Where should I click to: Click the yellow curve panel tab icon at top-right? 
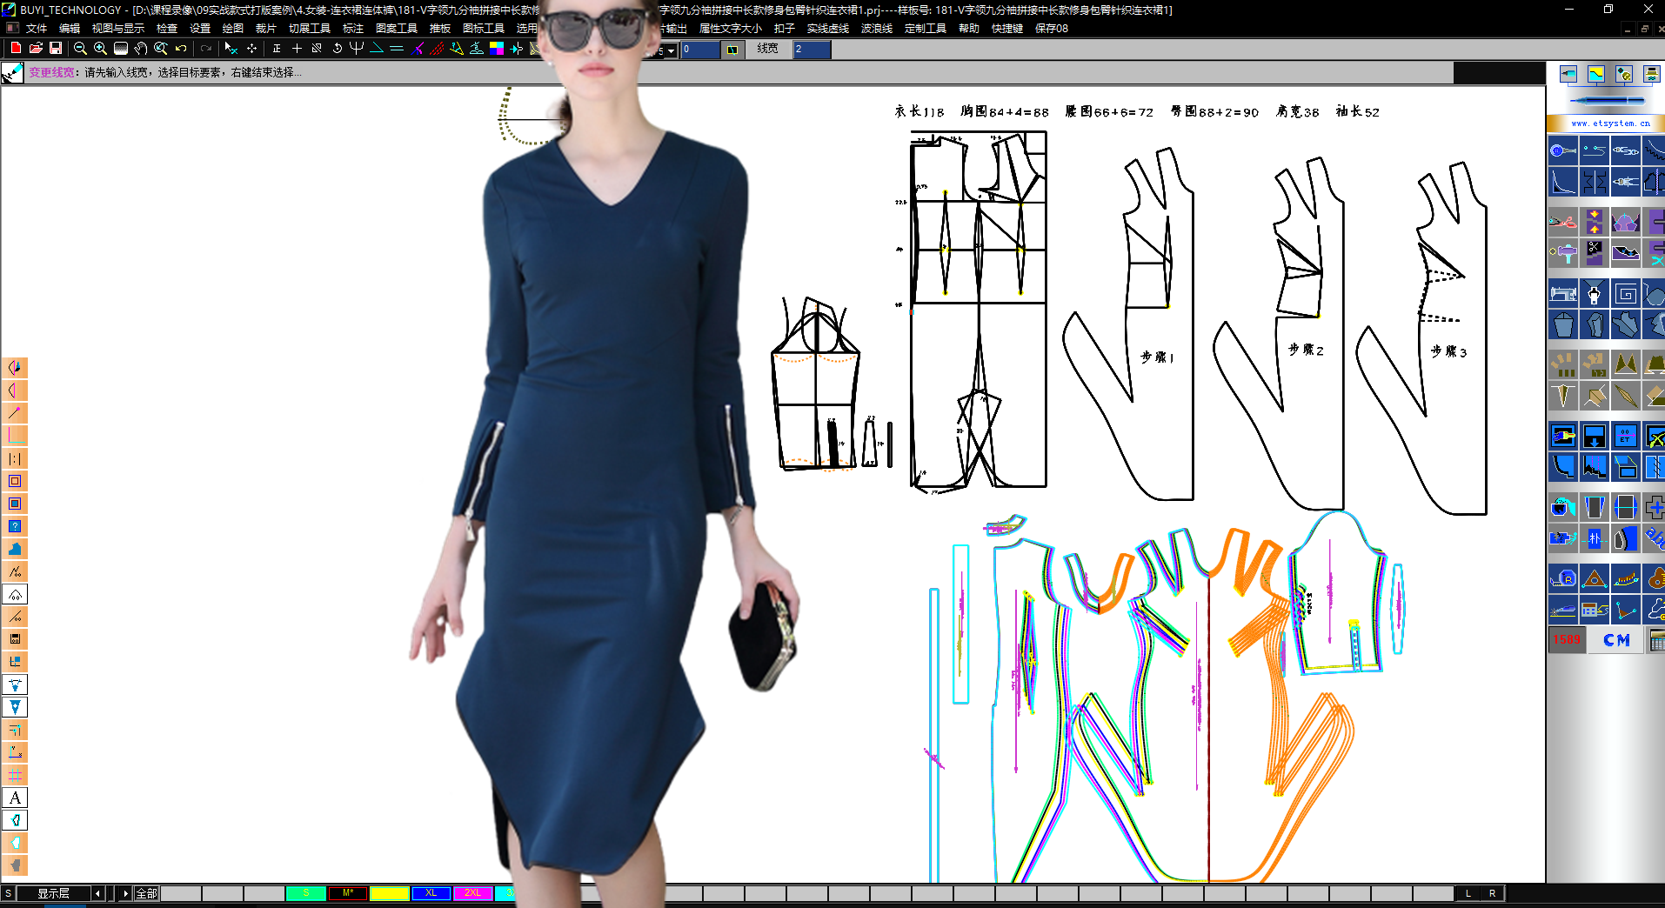(1595, 74)
